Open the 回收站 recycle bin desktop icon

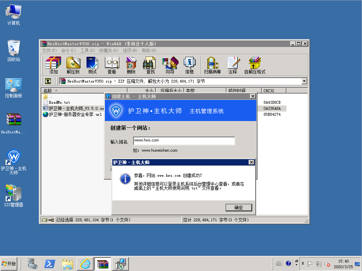tap(14, 51)
